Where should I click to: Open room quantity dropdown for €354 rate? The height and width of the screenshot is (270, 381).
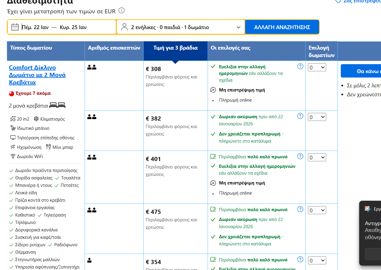317,260
